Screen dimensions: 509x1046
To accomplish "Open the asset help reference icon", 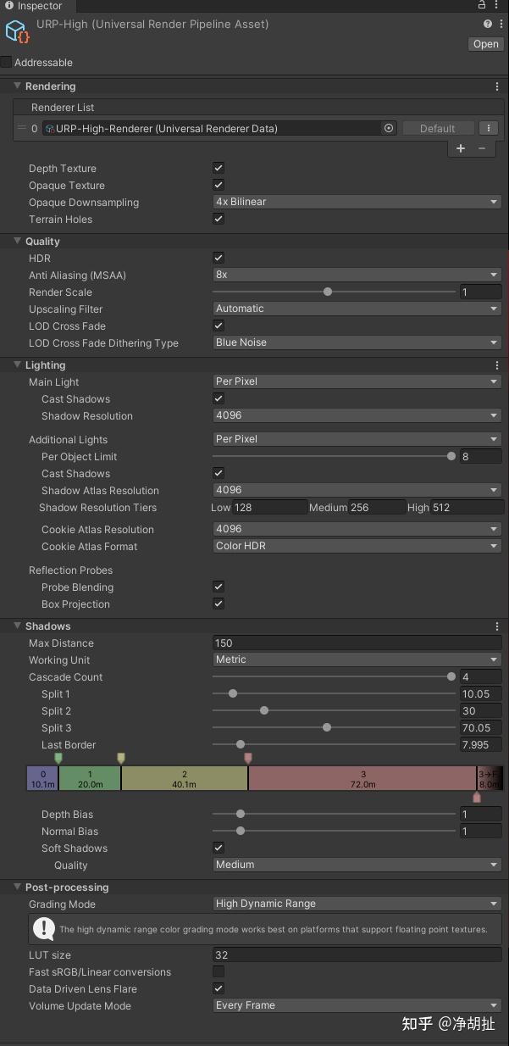I will click(x=488, y=25).
